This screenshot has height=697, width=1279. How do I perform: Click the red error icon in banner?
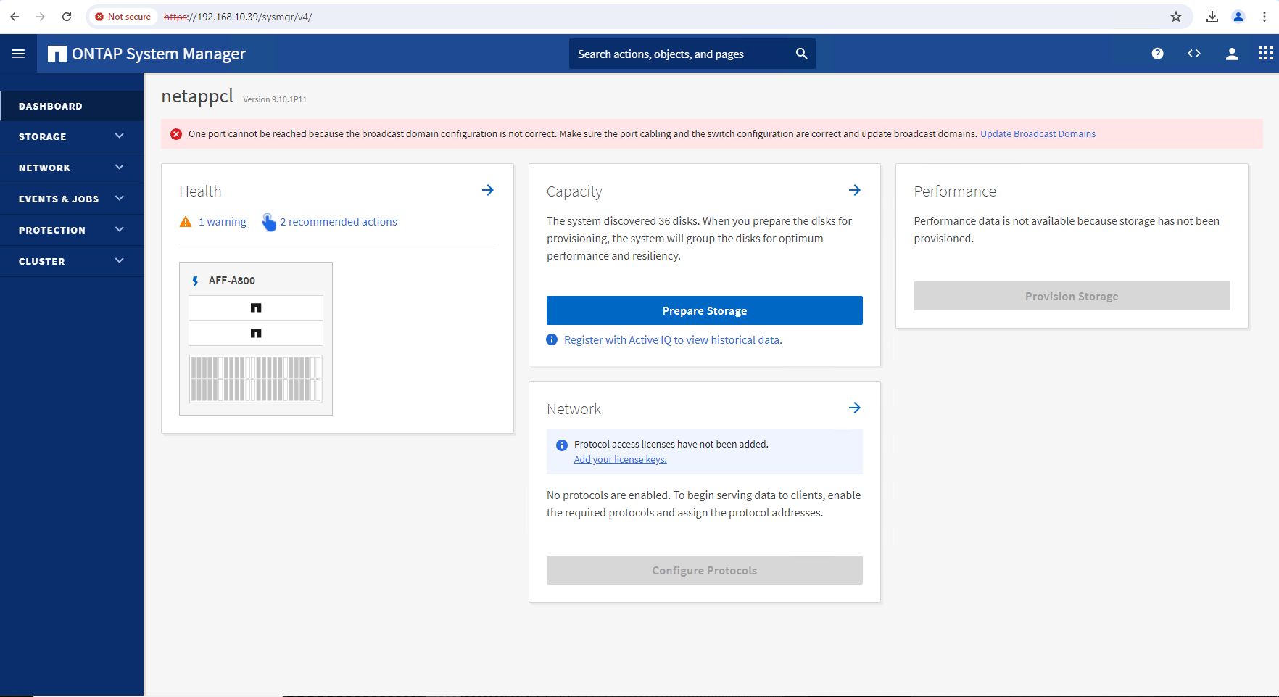click(176, 134)
